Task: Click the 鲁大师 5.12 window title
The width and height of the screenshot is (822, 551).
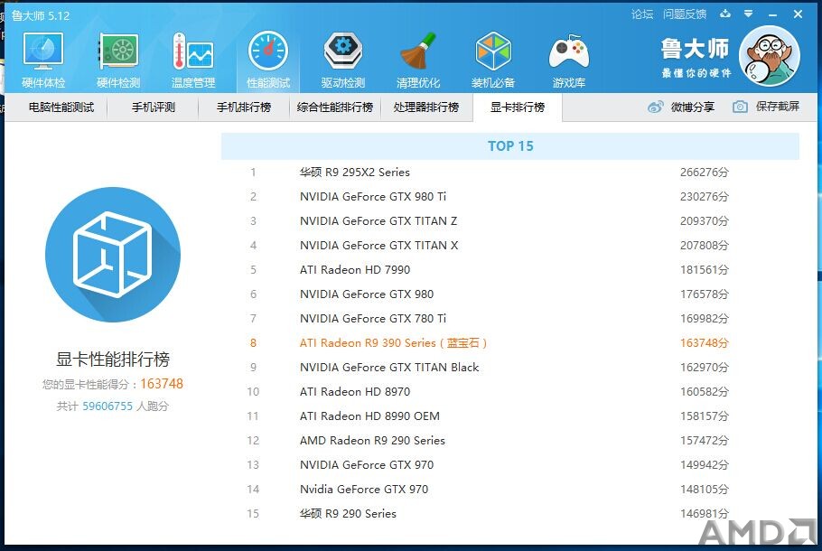Action: pos(41,15)
